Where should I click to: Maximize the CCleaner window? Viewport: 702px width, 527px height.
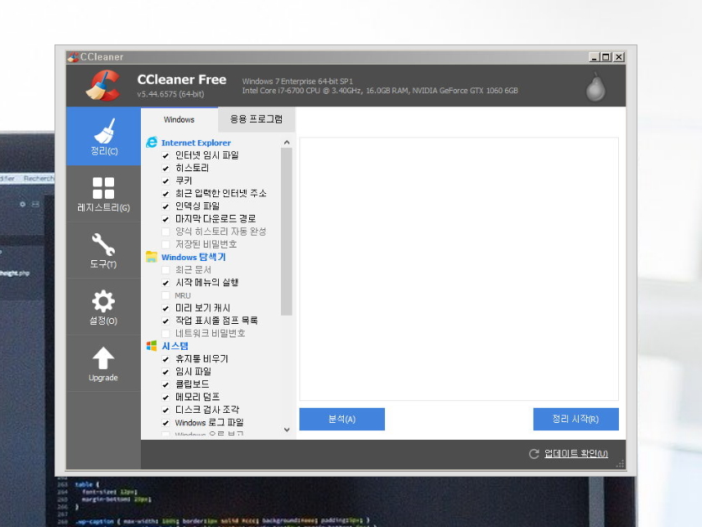[606, 57]
